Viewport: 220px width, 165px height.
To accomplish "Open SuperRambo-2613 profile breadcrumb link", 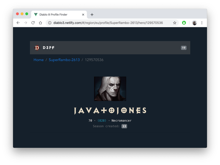I will (64, 60).
